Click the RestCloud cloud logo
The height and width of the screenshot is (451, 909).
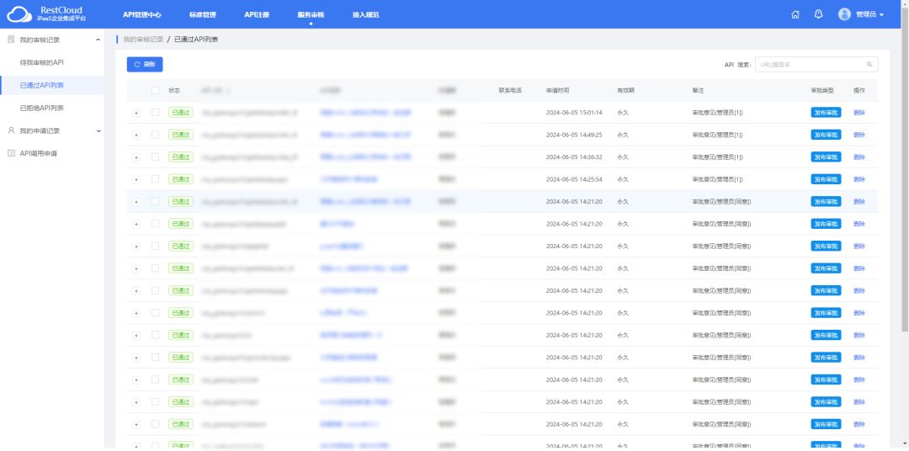tap(18, 14)
